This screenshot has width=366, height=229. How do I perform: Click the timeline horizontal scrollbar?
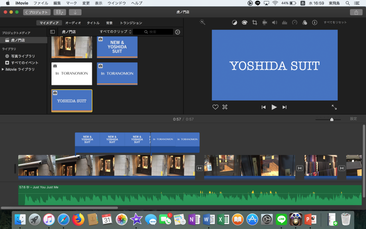pyautogui.click(x=59, y=208)
